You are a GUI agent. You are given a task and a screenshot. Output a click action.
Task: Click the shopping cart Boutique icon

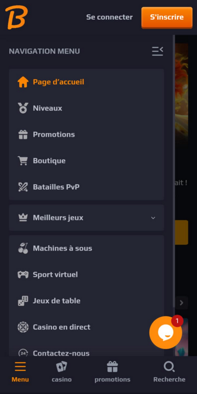23,160
